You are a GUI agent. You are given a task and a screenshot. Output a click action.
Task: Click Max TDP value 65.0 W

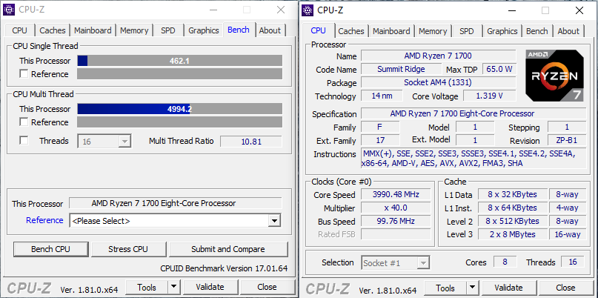click(x=499, y=69)
